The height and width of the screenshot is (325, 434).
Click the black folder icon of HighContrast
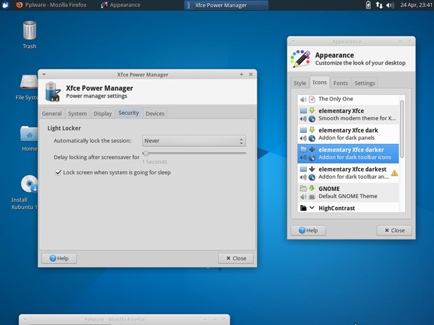tap(303, 208)
